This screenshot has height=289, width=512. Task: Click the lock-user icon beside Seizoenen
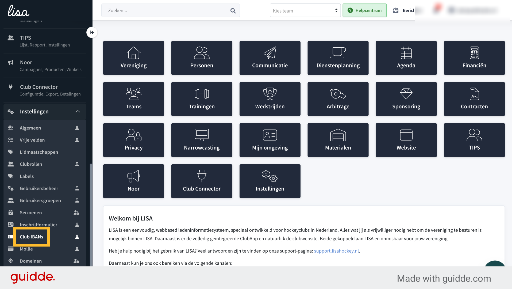(76, 212)
